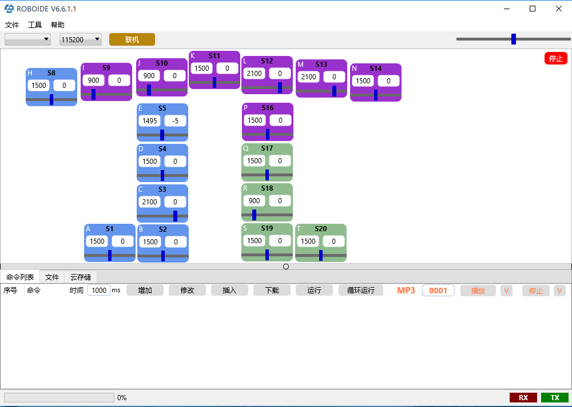
Task: Click the progress bar showing 0%
Action: coord(59,397)
